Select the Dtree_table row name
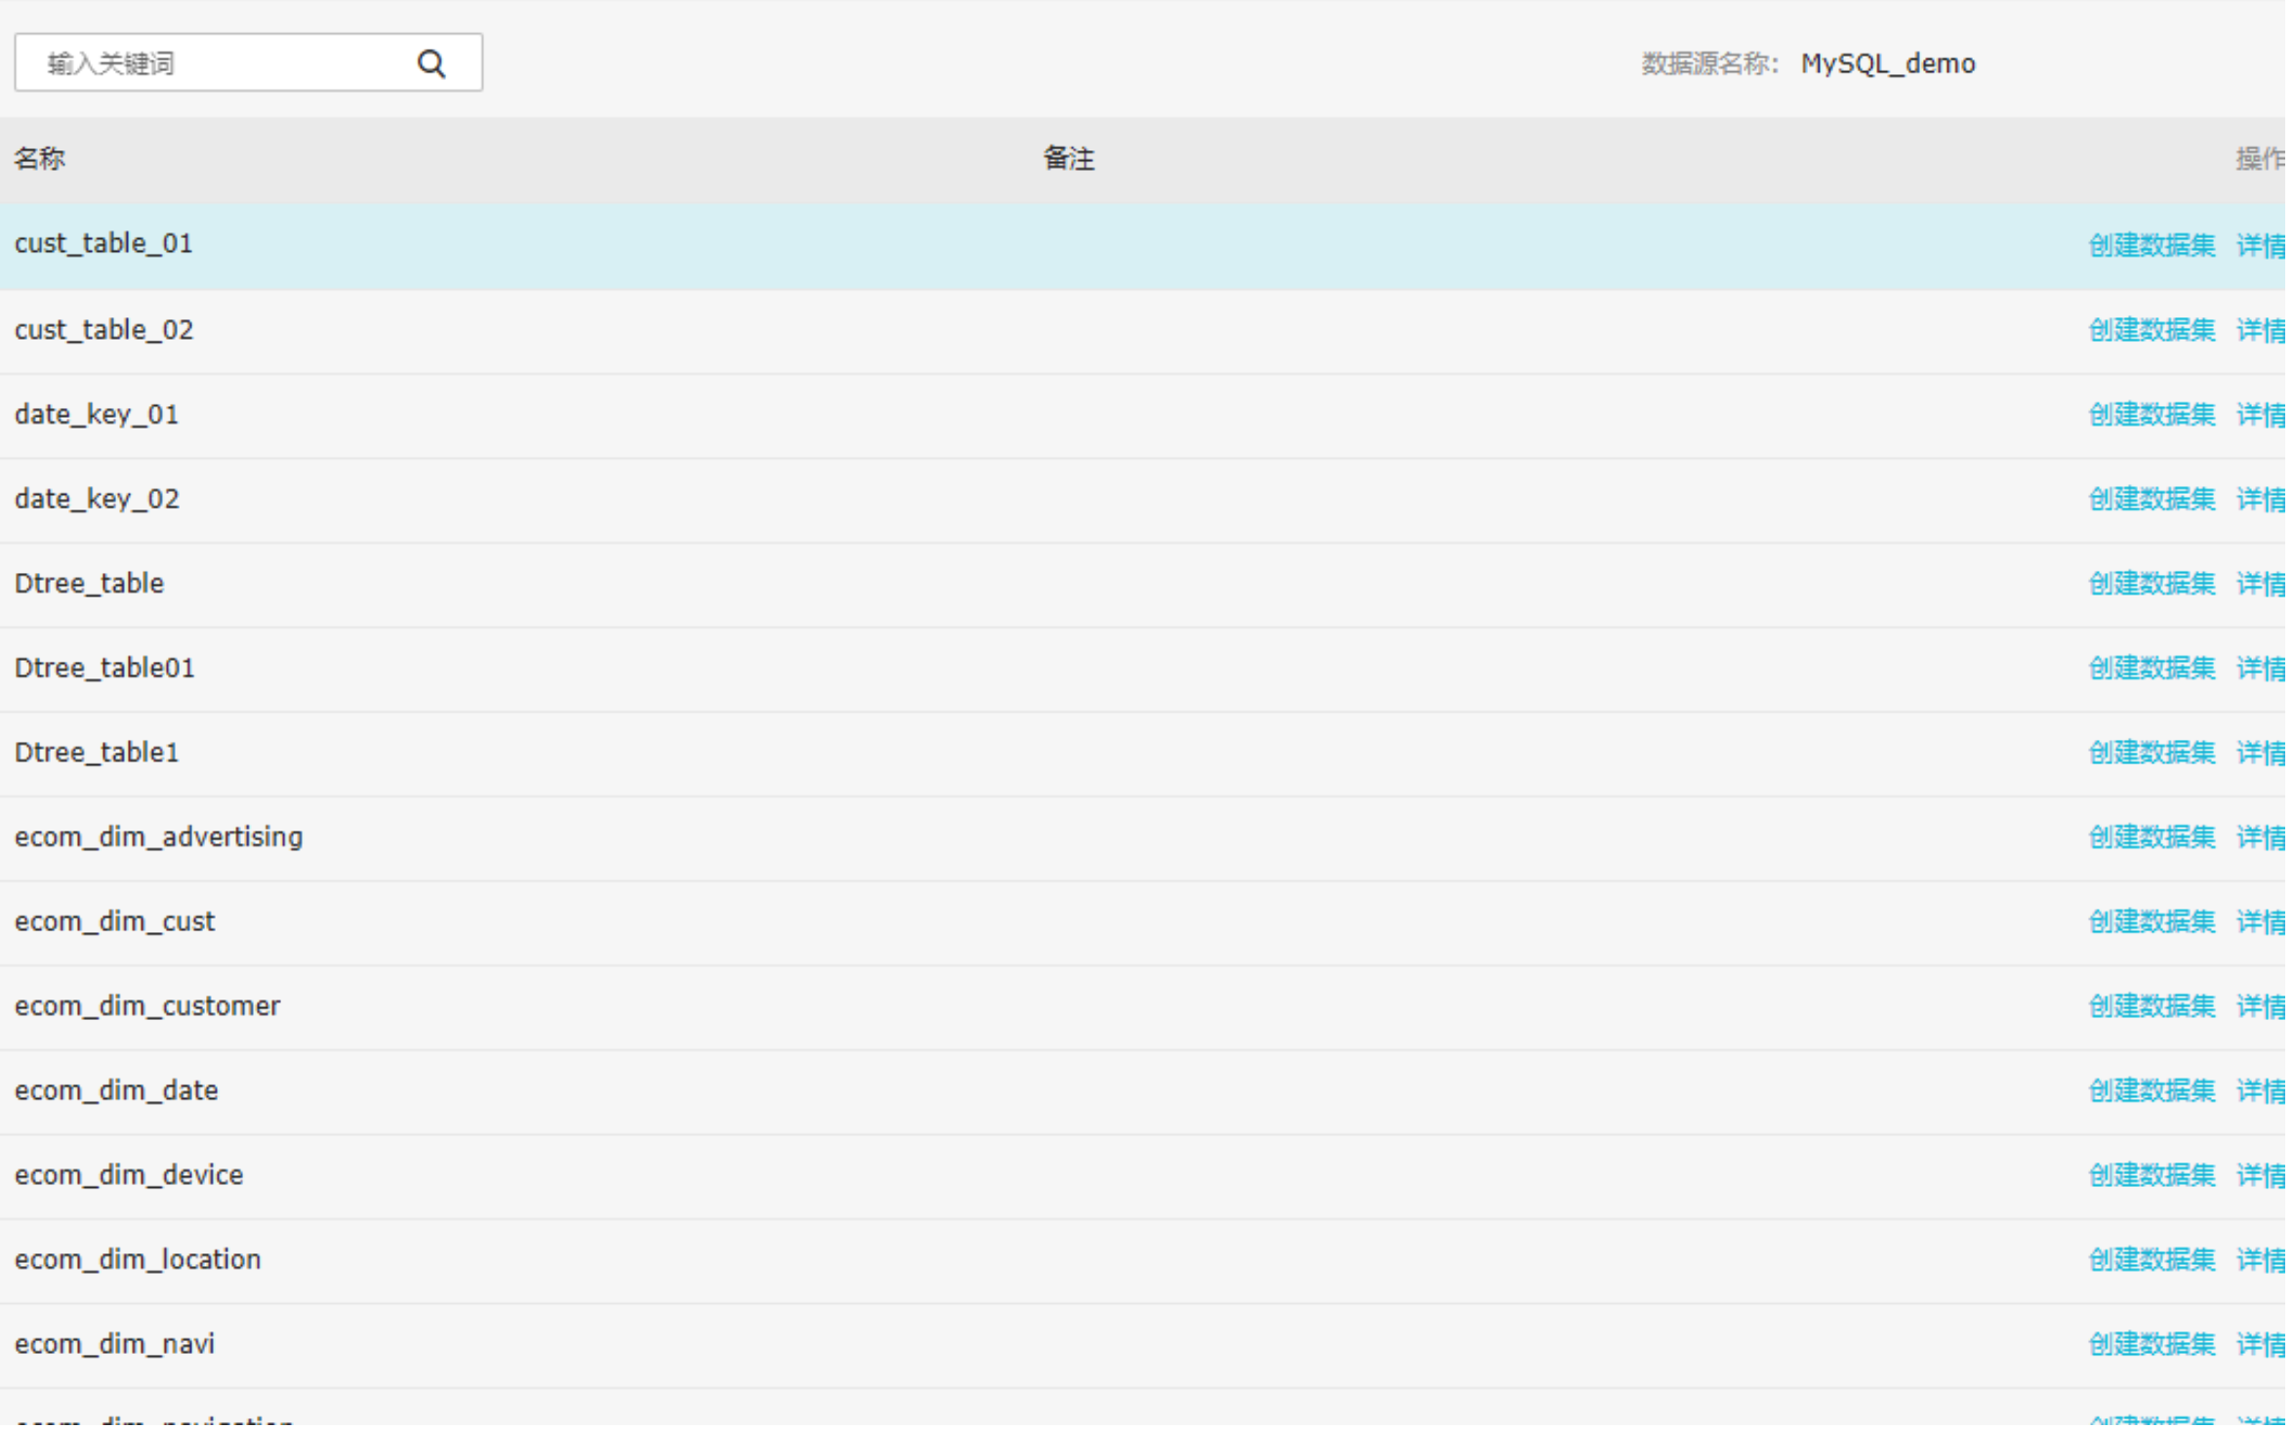 click(x=89, y=585)
